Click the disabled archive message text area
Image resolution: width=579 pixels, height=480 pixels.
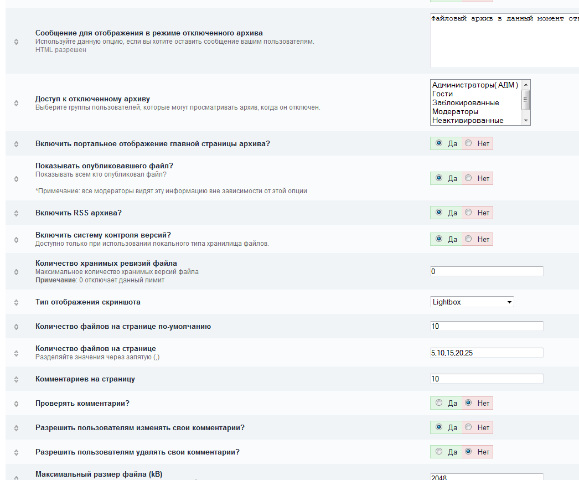[x=504, y=42]
